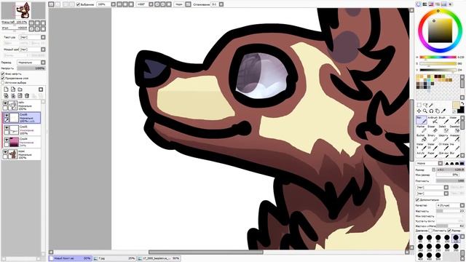Swap foreground and background colors
The height and width of the screenshot is (262, 466).
click(462, 103)
